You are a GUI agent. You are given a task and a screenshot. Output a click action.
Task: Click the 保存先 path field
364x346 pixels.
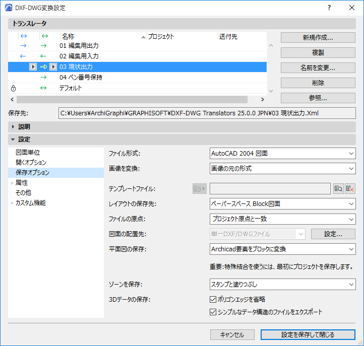207,113
